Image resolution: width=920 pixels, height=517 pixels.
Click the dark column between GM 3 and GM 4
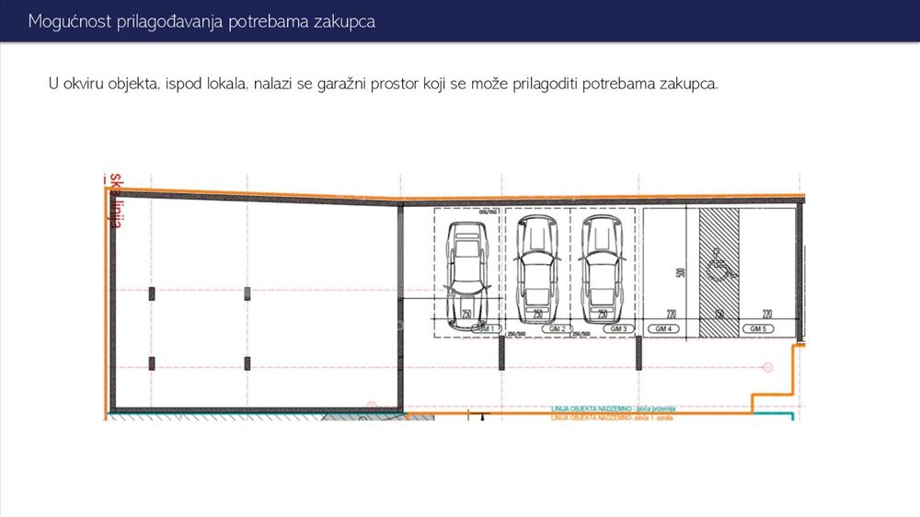pyautogui.click(x=639, y=352)
